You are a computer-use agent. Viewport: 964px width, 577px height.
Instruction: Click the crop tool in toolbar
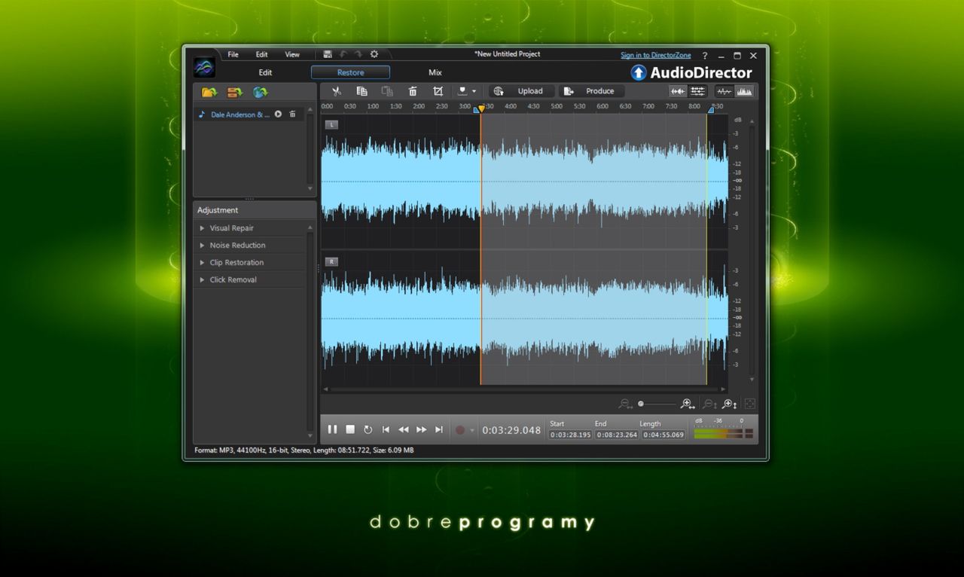(x=438, y=91)
